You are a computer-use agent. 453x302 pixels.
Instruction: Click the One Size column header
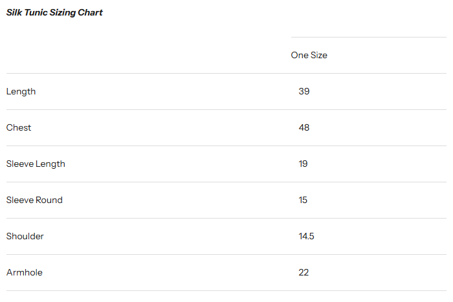point(309,56)
